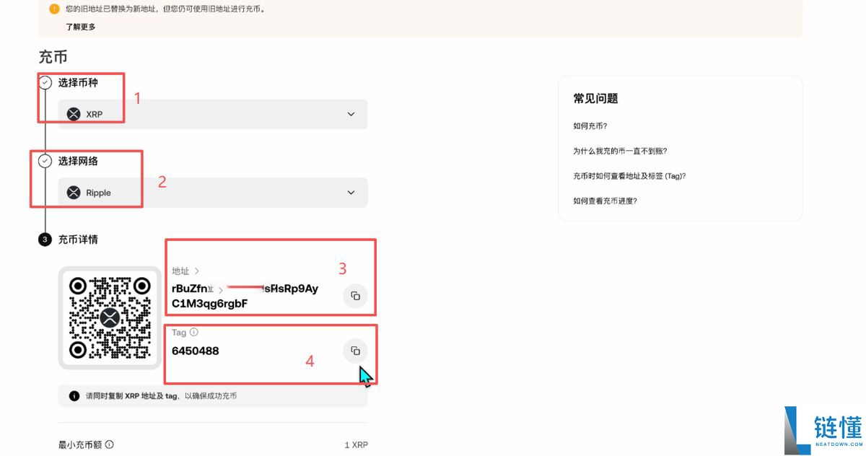Copy the deposit Tag value
866x456 pixels.
[355, 350]
